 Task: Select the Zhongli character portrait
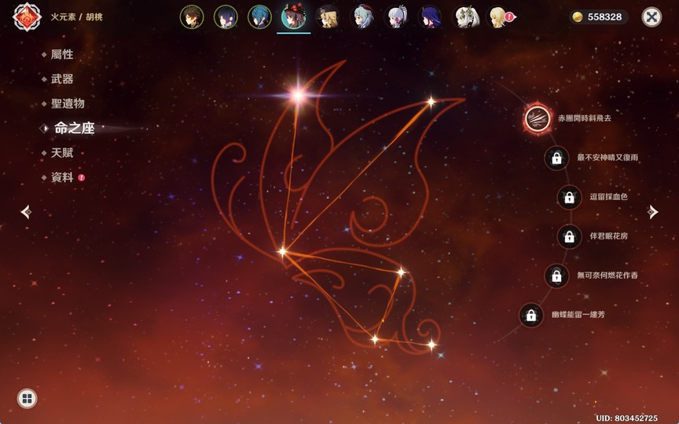[x=192, y=16]
